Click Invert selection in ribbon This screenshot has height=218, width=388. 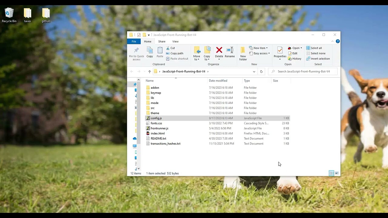coord(318,59)
